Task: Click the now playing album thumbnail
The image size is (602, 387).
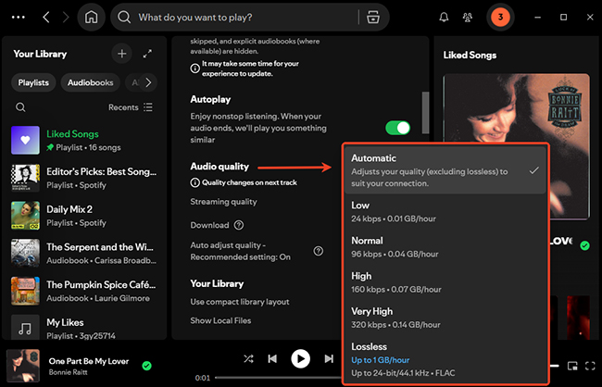Action: [23, 365]
